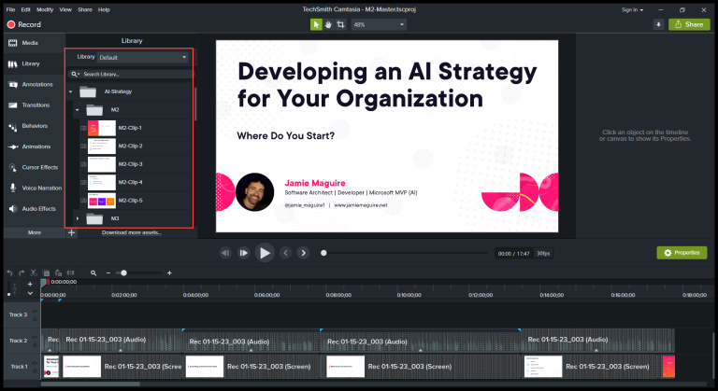Select the M2-Clip-3 thumbnail
The image size is (718, 391).
[x=102, y=164]
